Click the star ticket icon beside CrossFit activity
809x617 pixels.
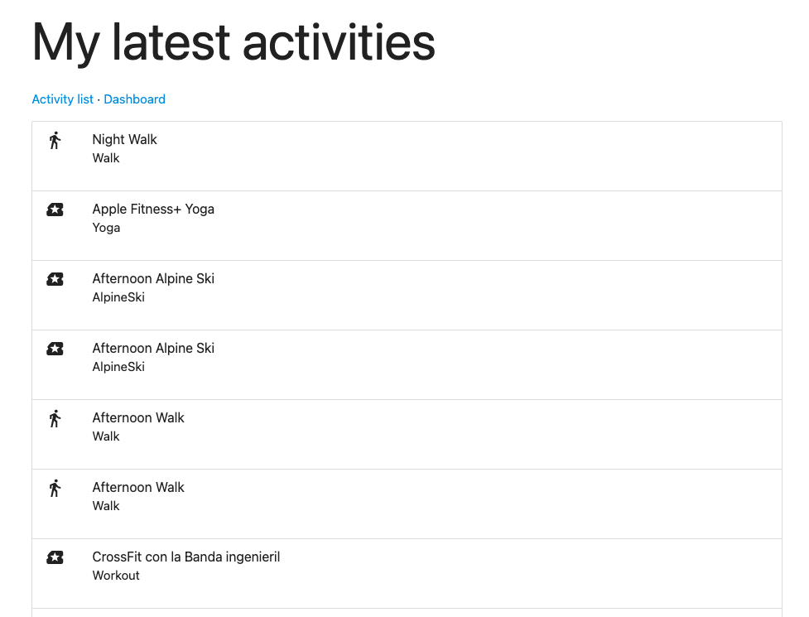point(55,557)
